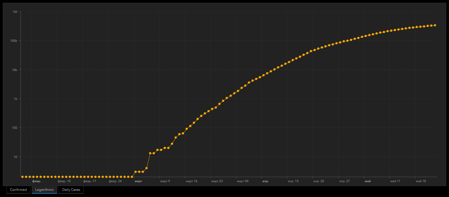
Task: Click the 10k y-axis label
Action: tap(15, 70)
